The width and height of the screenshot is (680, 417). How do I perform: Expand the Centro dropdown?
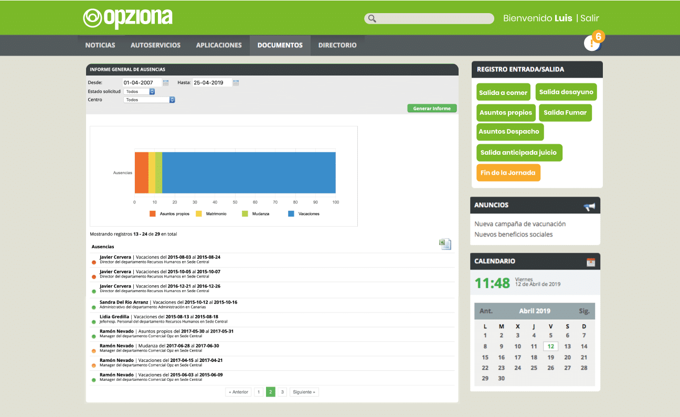(x=150, y=100)
